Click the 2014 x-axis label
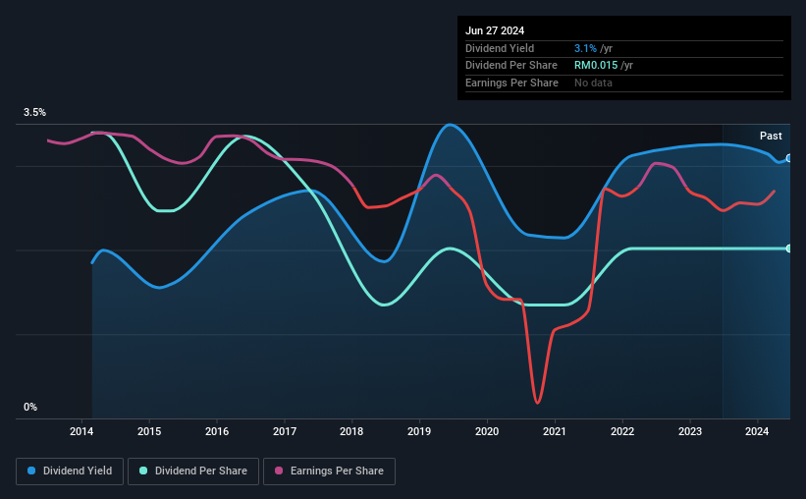 point(81,431)
